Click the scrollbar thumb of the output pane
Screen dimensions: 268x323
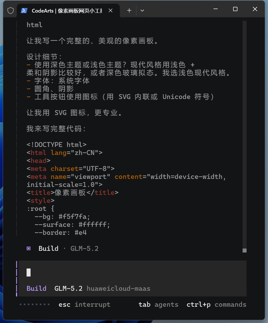click(245, 251)
